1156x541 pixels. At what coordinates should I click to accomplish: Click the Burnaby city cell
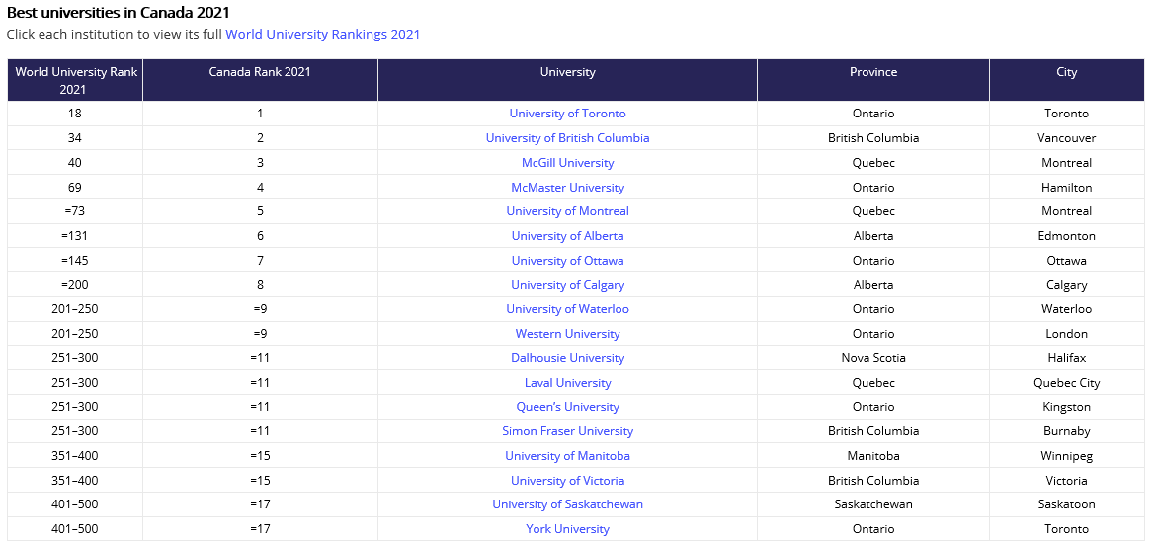point(1067,431)
